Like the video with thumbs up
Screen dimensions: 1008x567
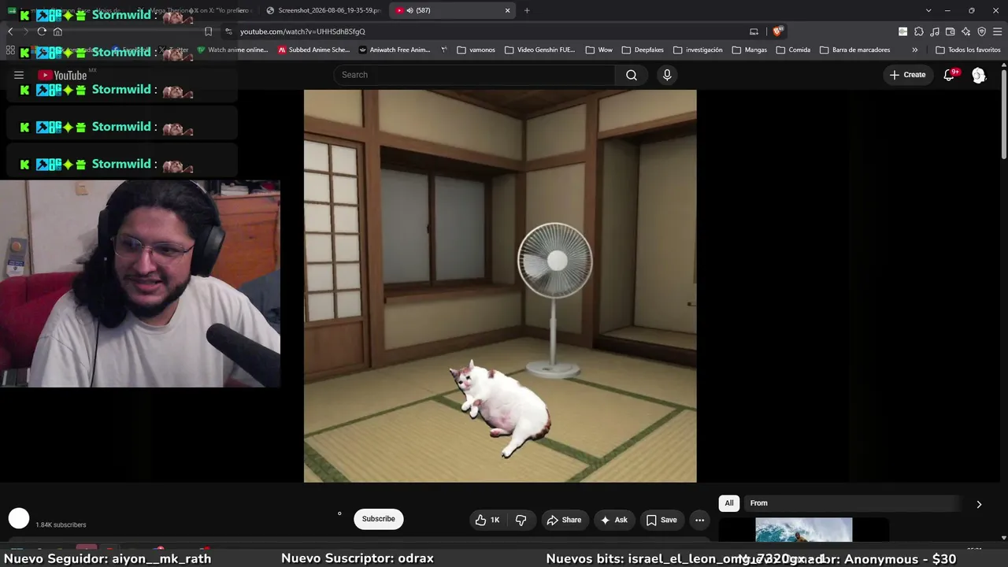coord(488,520)
